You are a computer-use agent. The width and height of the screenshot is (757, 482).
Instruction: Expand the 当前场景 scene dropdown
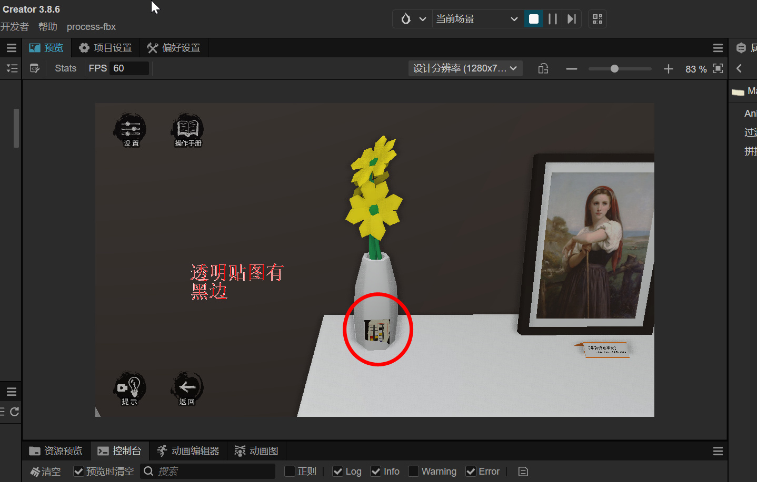[477, 19]
